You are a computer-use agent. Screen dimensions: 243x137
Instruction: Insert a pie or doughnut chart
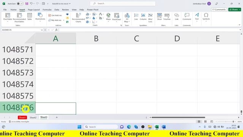[88, 22]
